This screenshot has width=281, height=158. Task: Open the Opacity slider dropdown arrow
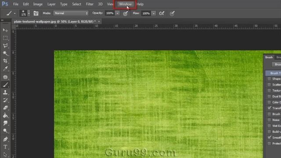click(117, 13)
